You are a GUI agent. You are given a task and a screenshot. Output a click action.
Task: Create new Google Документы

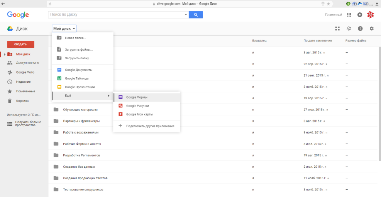tap(83, 70)
